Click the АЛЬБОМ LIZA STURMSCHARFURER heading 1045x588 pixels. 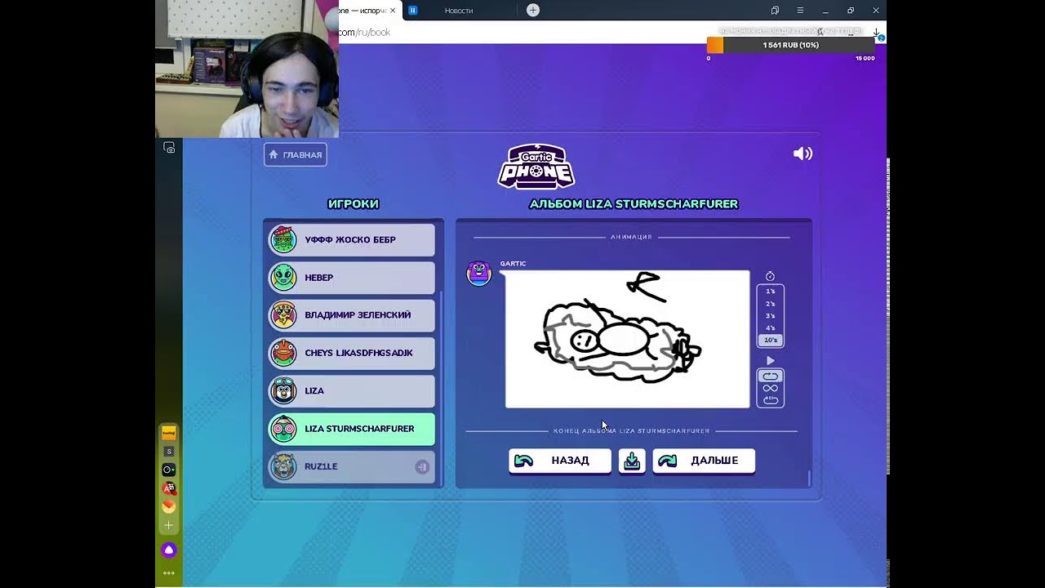coord(634,204)
